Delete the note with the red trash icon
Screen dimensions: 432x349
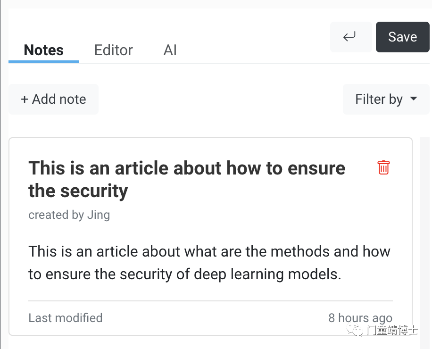pos(383,167)
